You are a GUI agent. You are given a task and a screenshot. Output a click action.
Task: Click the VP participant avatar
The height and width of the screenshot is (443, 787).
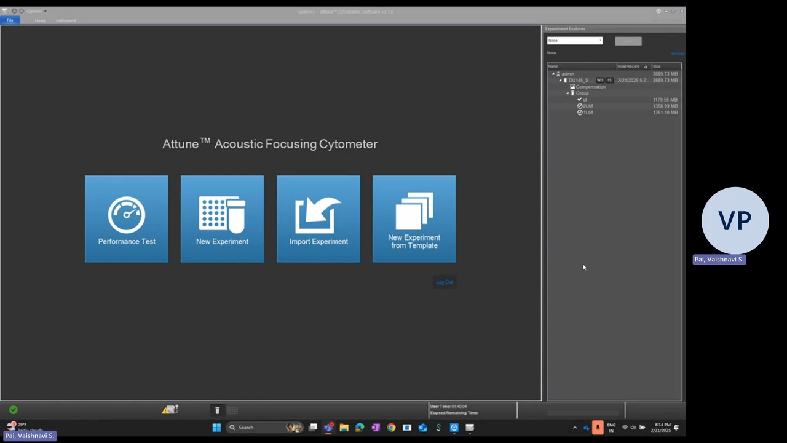(x=735, y=220)
